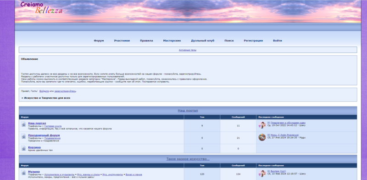Click the Архив удалённых тем description
Viewport: 367px width, 180px height.
(40, 150)
